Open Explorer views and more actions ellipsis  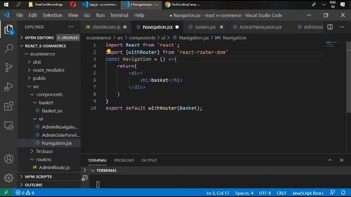coord(71,27)
